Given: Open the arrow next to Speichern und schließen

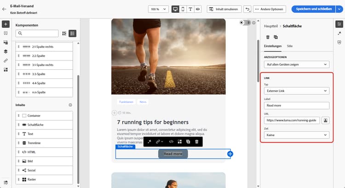Looking at the screenshot, I should 339,9.
